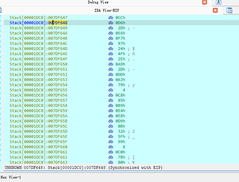Click the byte value 2Eh
Screen dimensions: 239x182
(121, 59)
